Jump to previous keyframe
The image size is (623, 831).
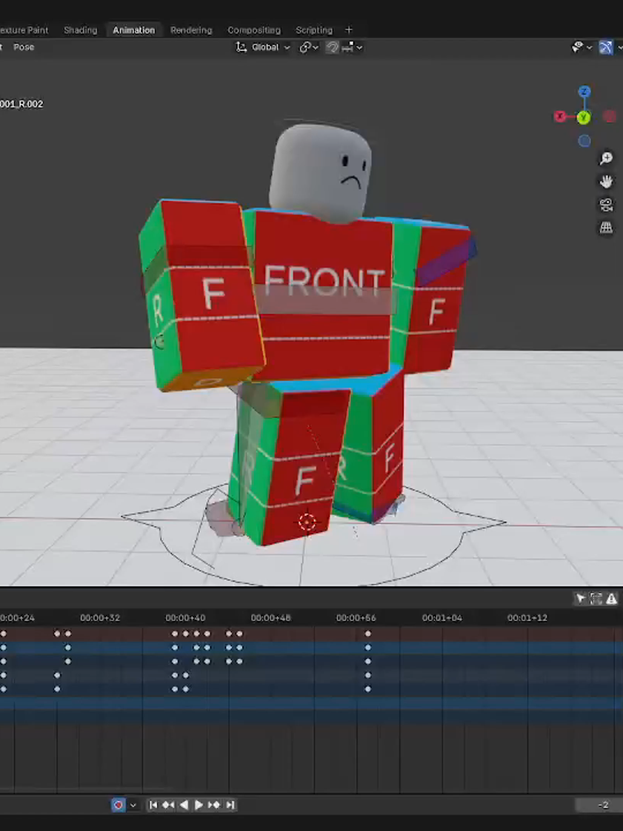pyautogui.click(x=168, y=804)
